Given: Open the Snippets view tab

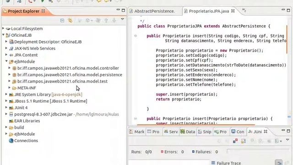Looking at the screenshot, I should [x=205, y=132].
